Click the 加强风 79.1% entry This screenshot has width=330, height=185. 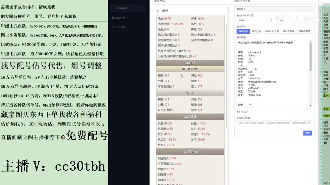[166, 180]
